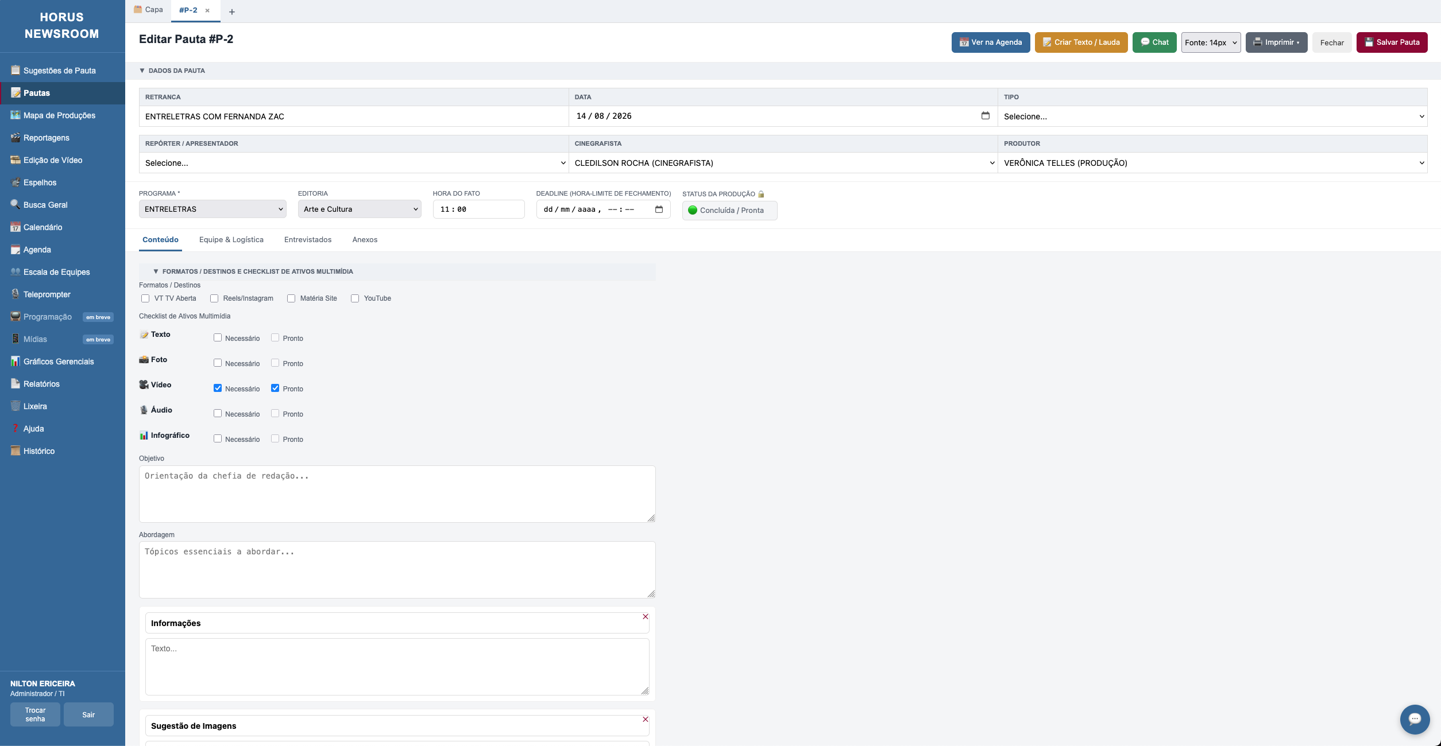Open Espelhos in sidebar

(62, 182)
